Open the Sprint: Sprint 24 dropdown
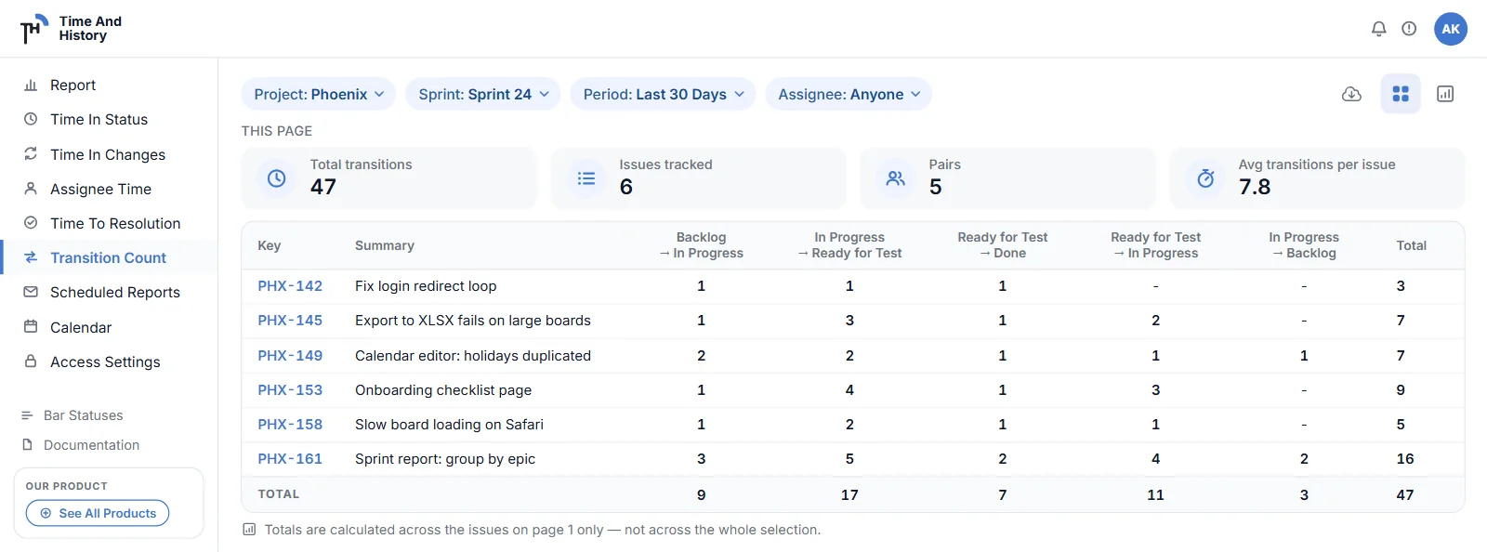The width and height of the screenshot is (1487, 552). click(483, 94)
